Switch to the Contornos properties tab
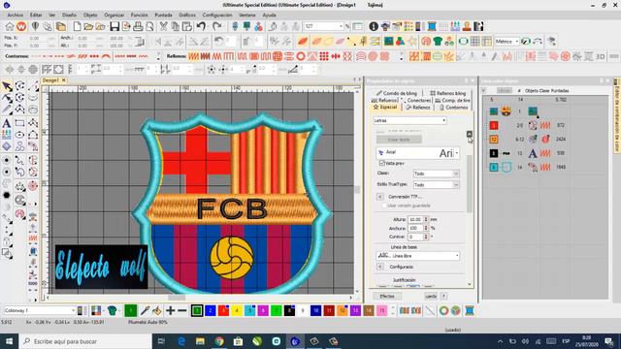Viewport: 621px width, 349px height. (x=453, y=108)
